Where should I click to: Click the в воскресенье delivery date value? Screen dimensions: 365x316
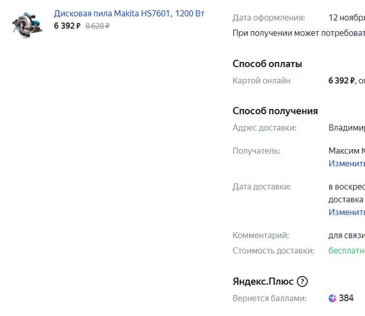pos(346,187)
